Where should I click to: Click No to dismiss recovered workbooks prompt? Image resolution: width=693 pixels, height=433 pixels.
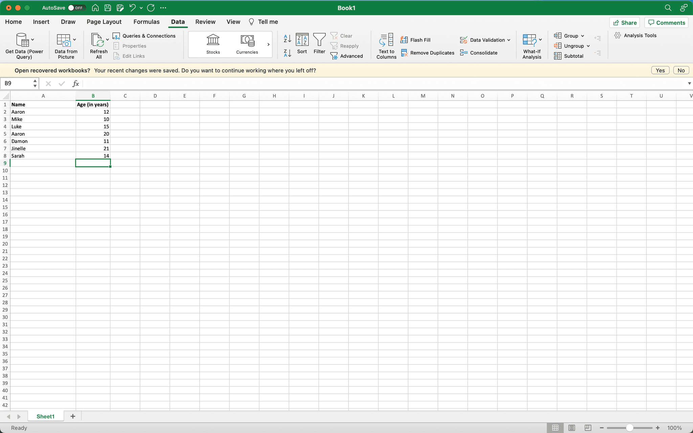(681, 70)
